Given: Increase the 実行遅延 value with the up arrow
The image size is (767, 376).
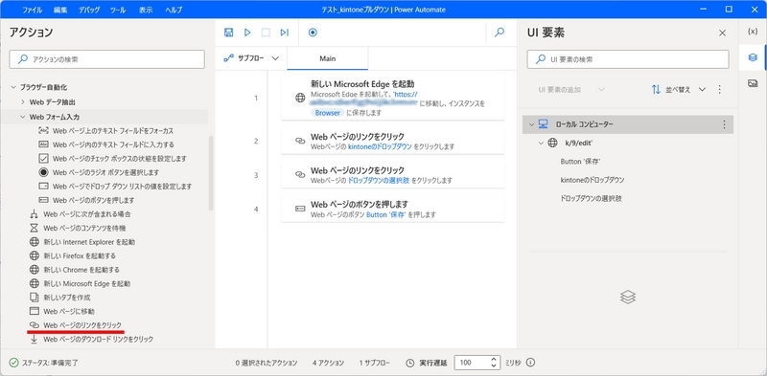Looking at the screenshot, I should click(x=494, y=360).
